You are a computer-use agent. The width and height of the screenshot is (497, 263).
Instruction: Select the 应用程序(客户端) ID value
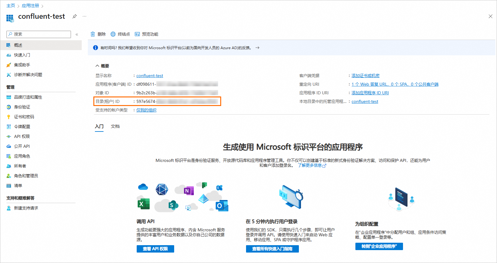coord(177,84)
